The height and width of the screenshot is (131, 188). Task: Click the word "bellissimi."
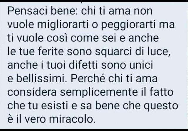point(41,78)
